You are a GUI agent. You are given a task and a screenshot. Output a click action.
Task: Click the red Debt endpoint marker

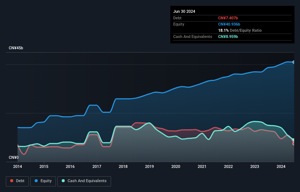(x=294, y=144)
